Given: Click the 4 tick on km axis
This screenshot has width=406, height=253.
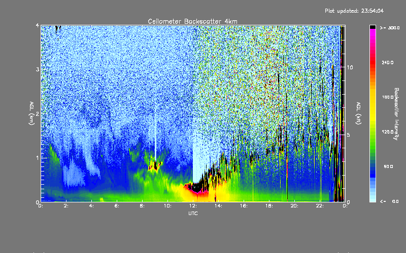Looking at the screenshot, I should (x=38, y=26).
